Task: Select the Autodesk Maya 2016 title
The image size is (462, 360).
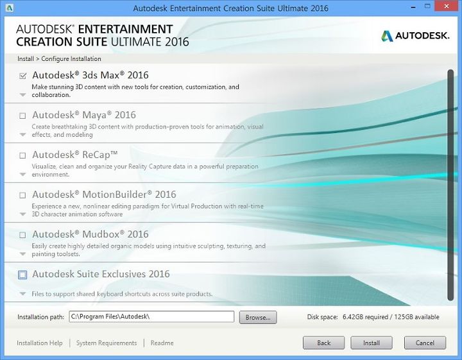Action: coord(84,115)
